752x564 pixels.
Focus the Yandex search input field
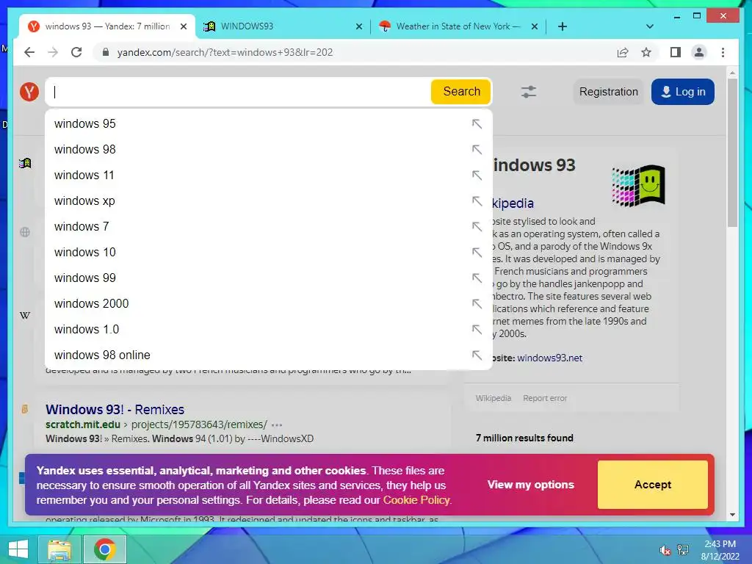point(240,92)
